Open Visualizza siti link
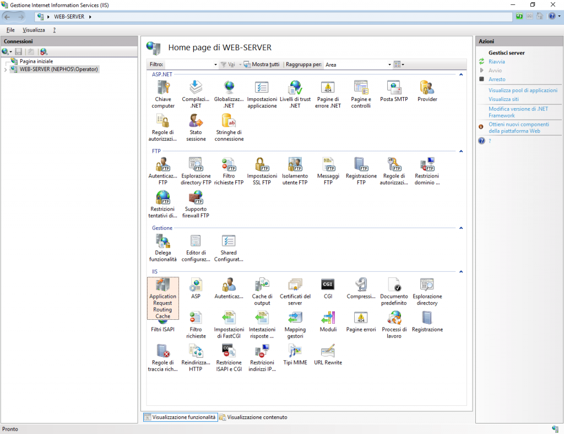The image size is (564, 434). coord(503,99)
